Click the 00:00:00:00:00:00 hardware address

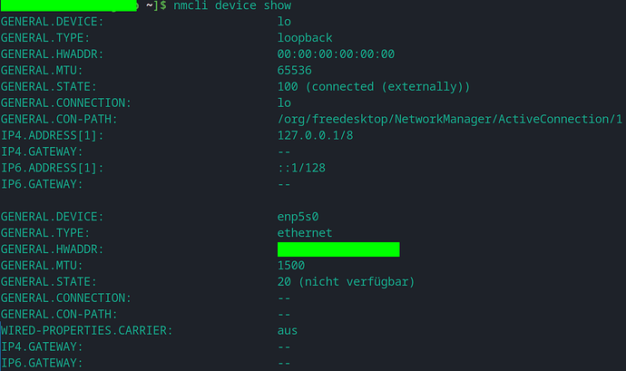336,54
